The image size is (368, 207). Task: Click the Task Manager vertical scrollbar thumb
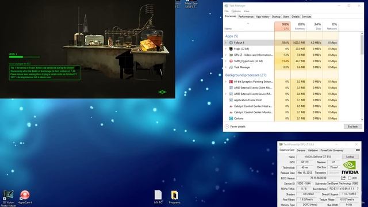(x=362, y=45)
